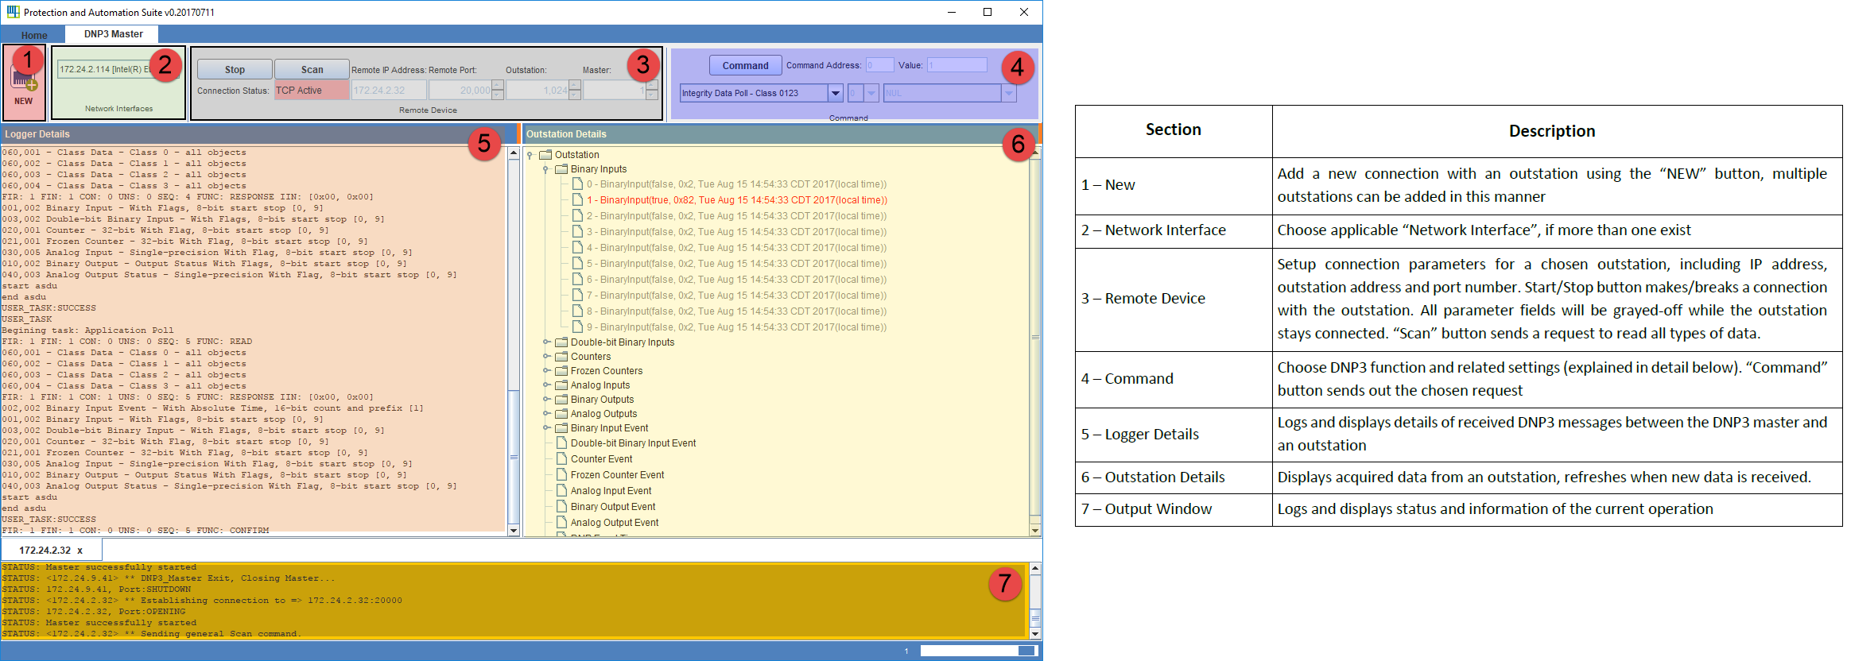Expand the Counters tree node
1851x661 pixels.
[x=546, y=357]
